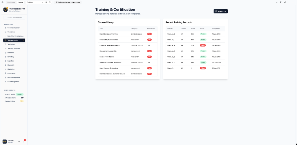The image size is (297, 145).
Task: Go to Franchise Development in sidebar
Action: (x=14, y=36)
